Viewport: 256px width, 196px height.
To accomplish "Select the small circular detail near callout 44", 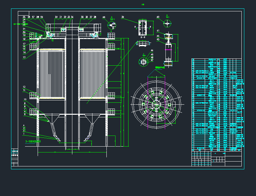I will click(143, 61).
